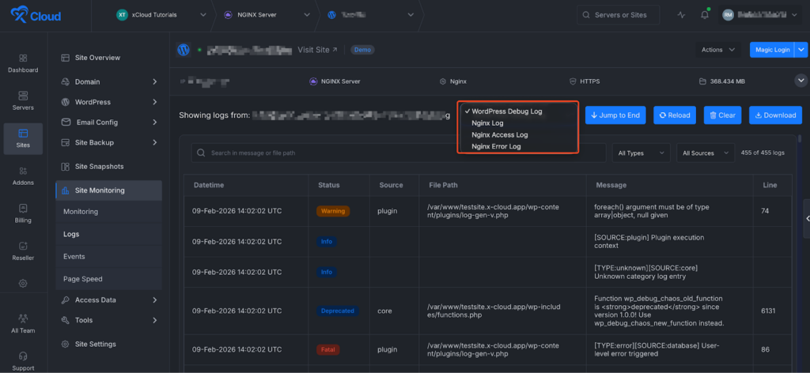Open the Dashboard icon in left rail
Viewport: 810px width, 373px height.
point(22,62)
